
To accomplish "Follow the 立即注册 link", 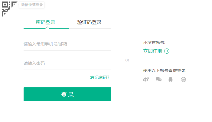I will (x=152, y=51).
